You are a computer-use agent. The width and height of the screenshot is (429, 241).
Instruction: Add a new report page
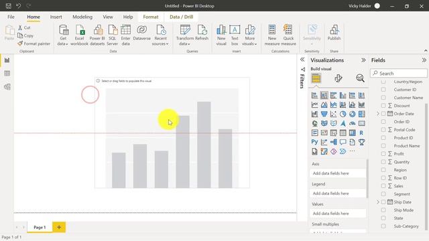pos(59,227)
